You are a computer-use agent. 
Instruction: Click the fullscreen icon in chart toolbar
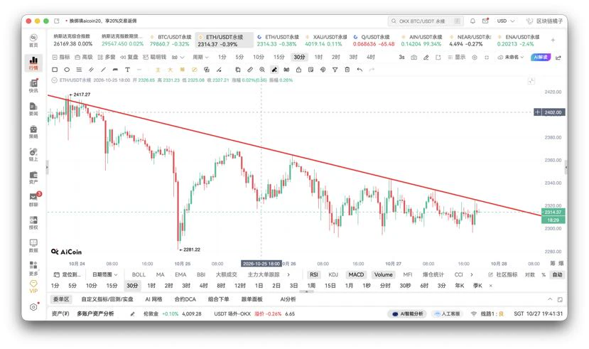(487, 58)
